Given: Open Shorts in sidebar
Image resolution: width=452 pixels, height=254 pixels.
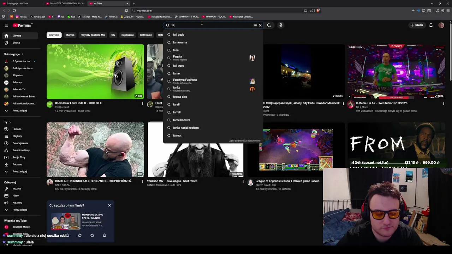Looking at the screenshot, I should [x=21, y=43].
